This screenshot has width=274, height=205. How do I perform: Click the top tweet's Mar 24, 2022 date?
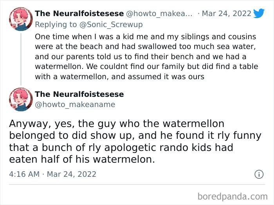click(227, 14)
